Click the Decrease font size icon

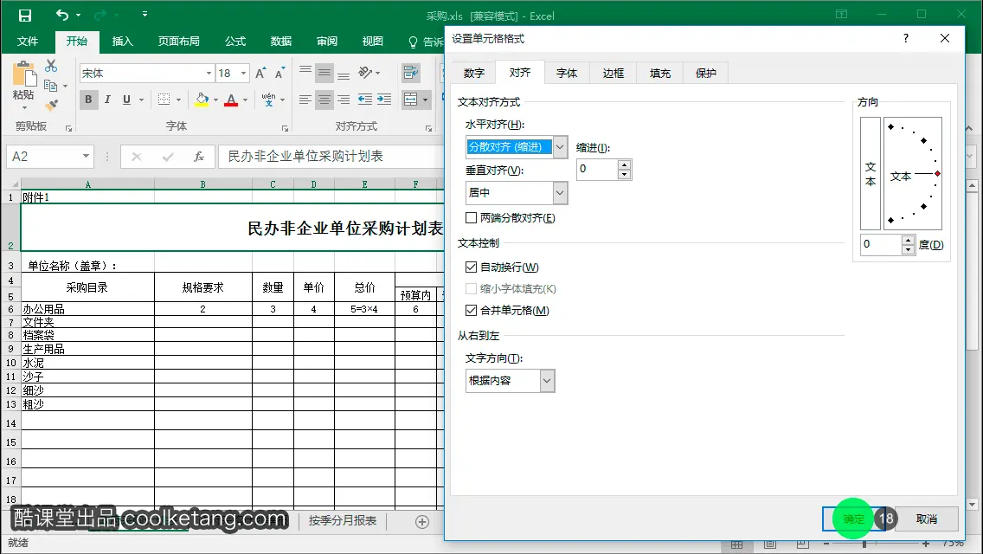[279, 74]
